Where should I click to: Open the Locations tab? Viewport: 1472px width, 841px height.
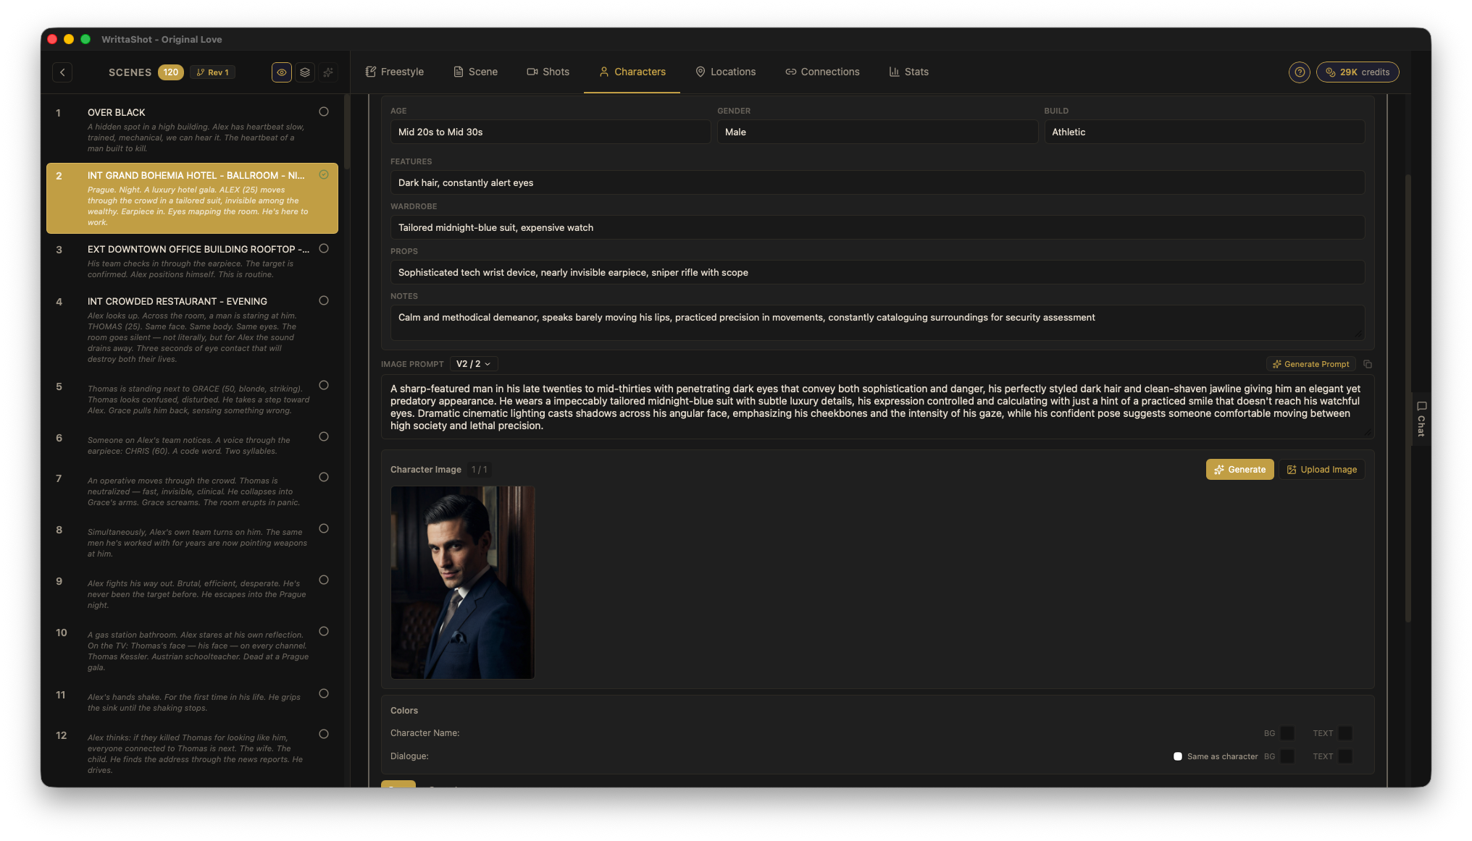(x=725, y=72)
